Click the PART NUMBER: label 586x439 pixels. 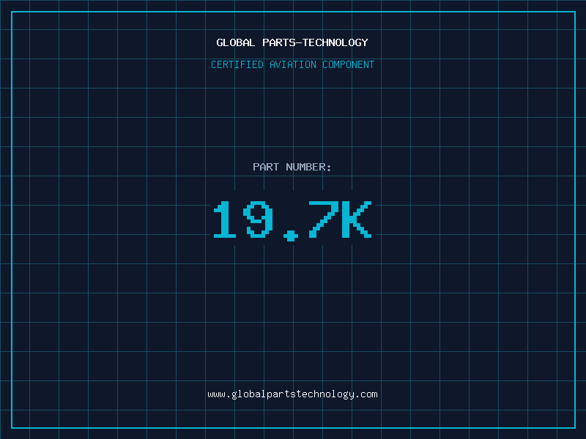[292, 167]
